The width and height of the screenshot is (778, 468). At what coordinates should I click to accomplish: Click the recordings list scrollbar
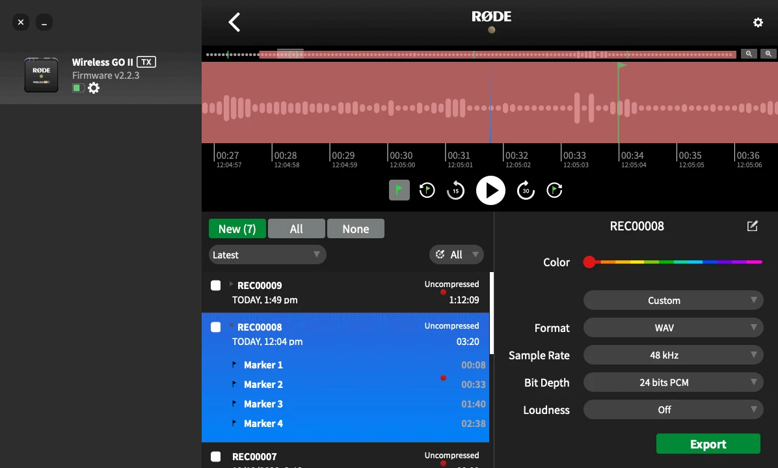click(492, 313)
